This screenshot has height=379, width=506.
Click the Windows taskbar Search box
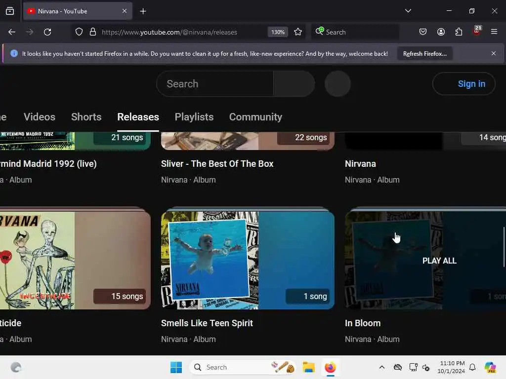click(x=243, y=367)
